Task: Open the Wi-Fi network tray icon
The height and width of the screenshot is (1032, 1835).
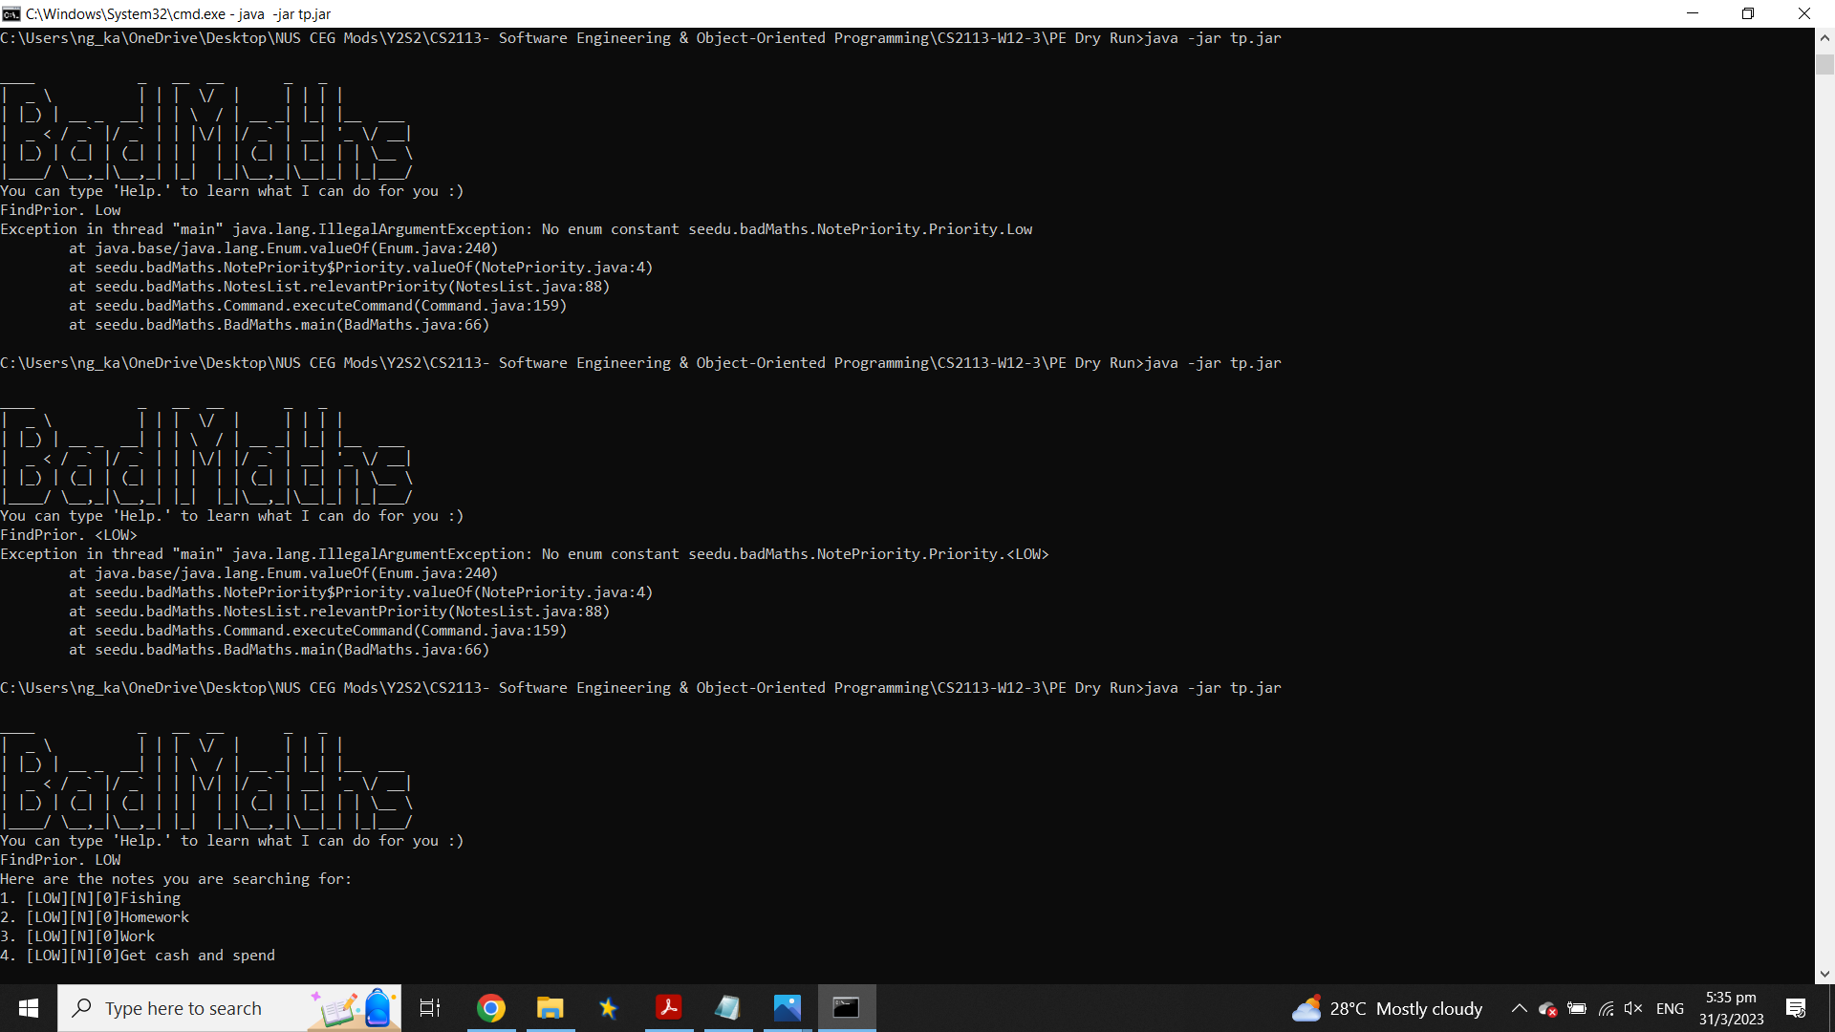Action: pyautogui.click(x=1606, y=1008)
